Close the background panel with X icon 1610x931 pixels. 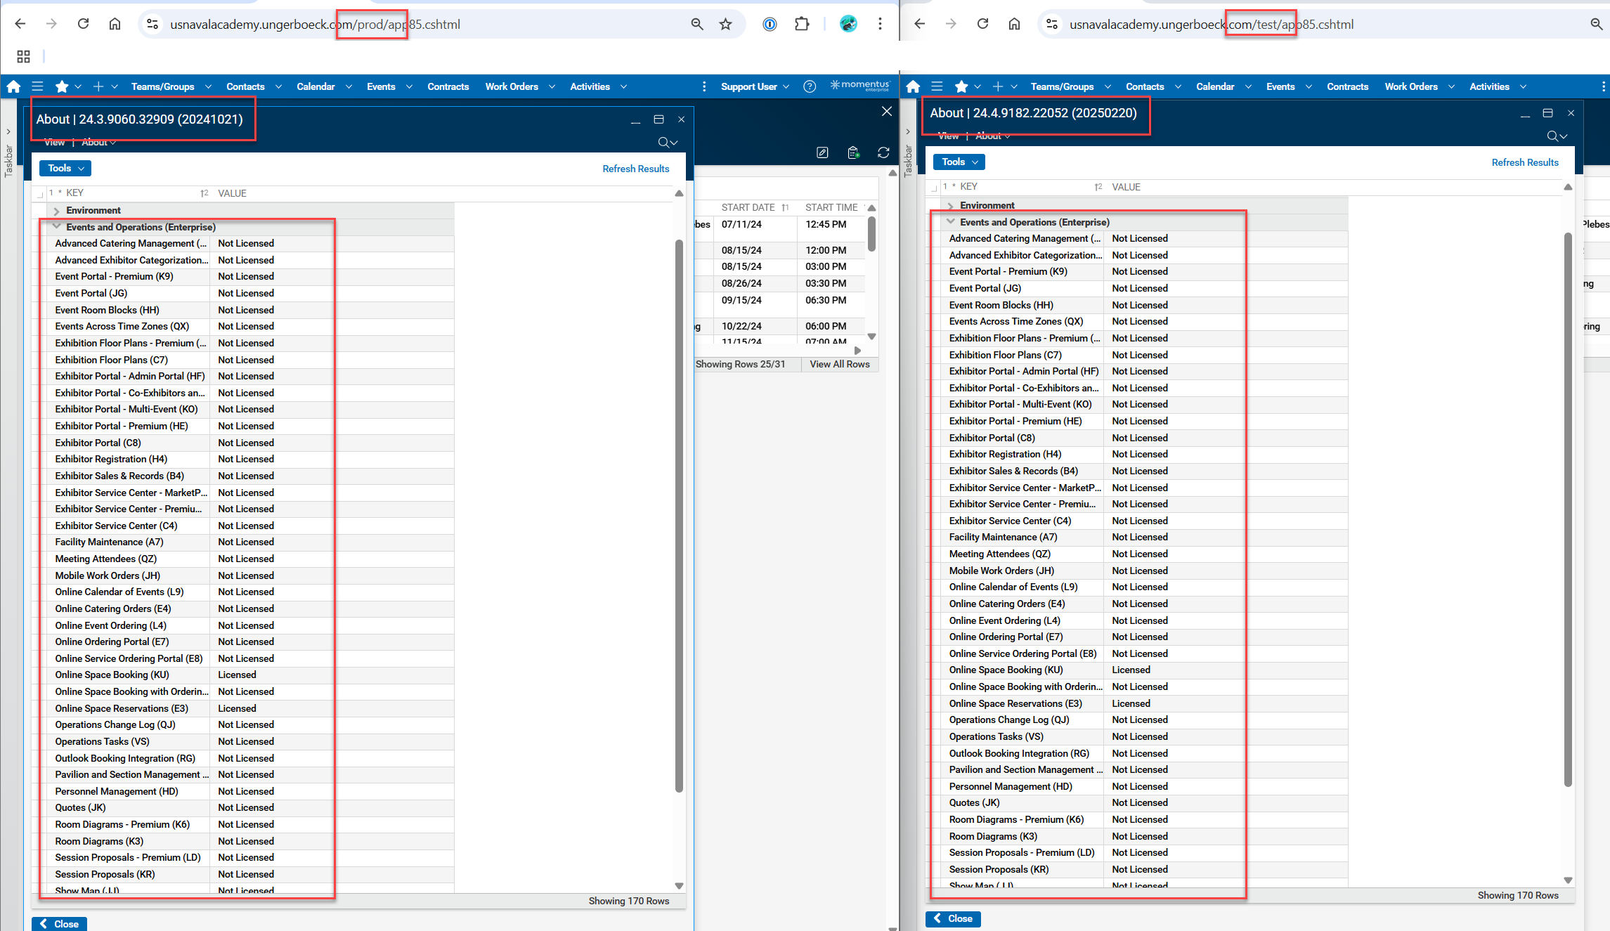pyautogui.click(x=887, y=111)
